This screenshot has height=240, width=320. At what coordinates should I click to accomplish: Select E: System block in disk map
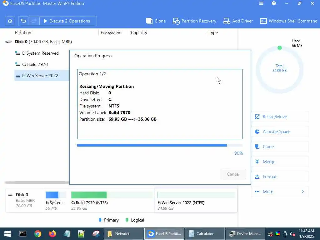[56, 200]
